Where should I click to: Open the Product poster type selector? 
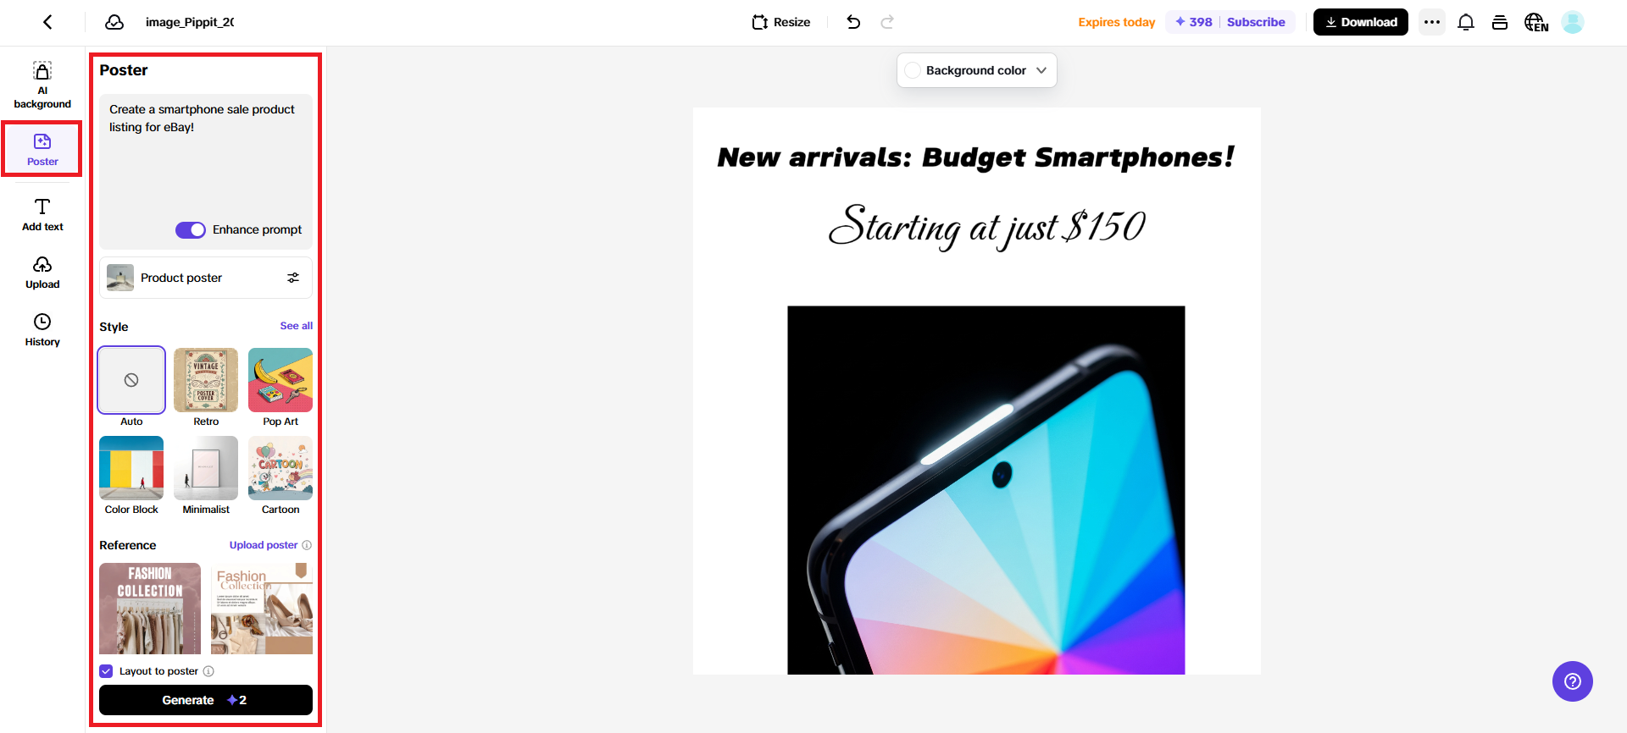[x=206, y=278]
